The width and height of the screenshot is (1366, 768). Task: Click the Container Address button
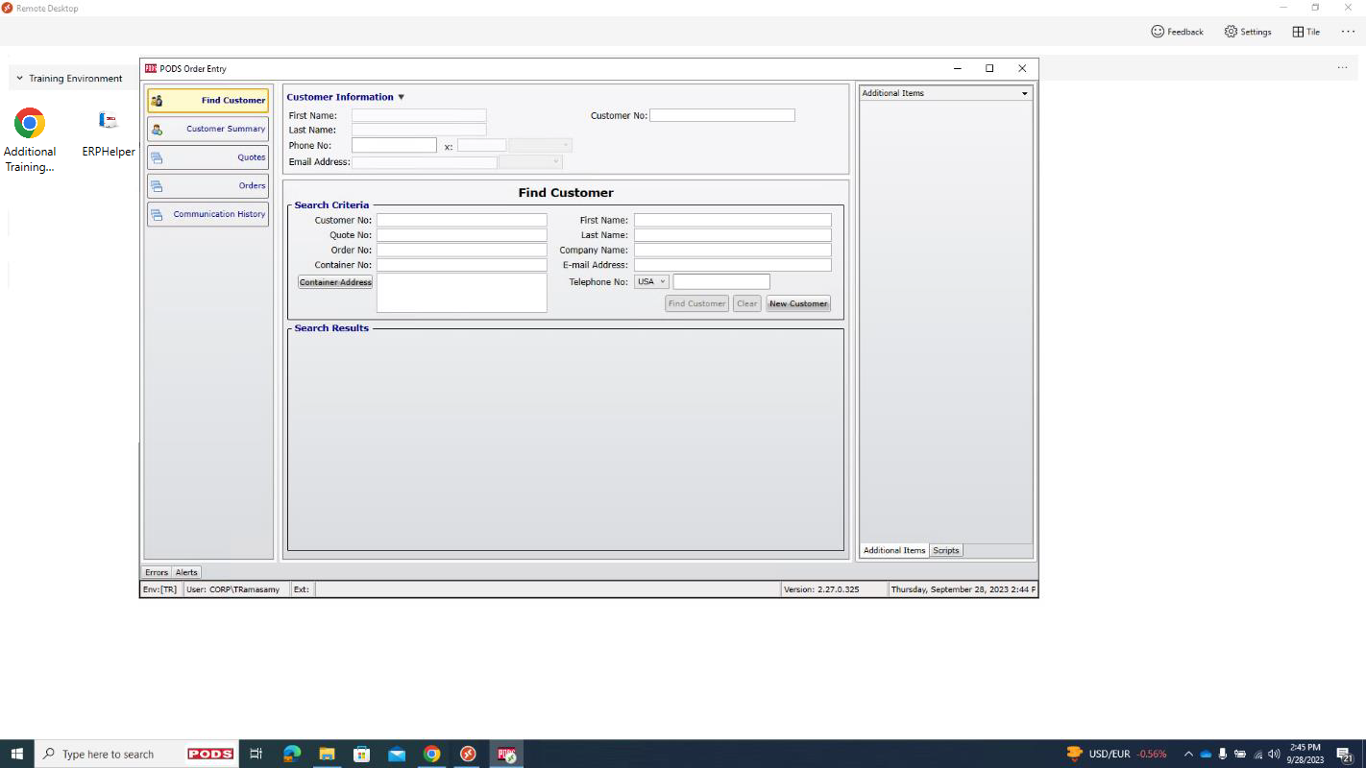point(335,282)
